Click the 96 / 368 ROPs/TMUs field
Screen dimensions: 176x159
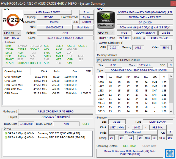point(124,38)
